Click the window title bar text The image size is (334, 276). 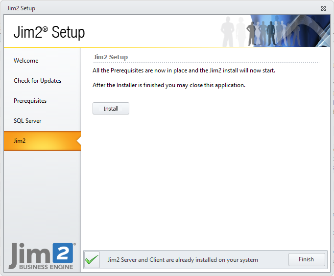(21, 8)
